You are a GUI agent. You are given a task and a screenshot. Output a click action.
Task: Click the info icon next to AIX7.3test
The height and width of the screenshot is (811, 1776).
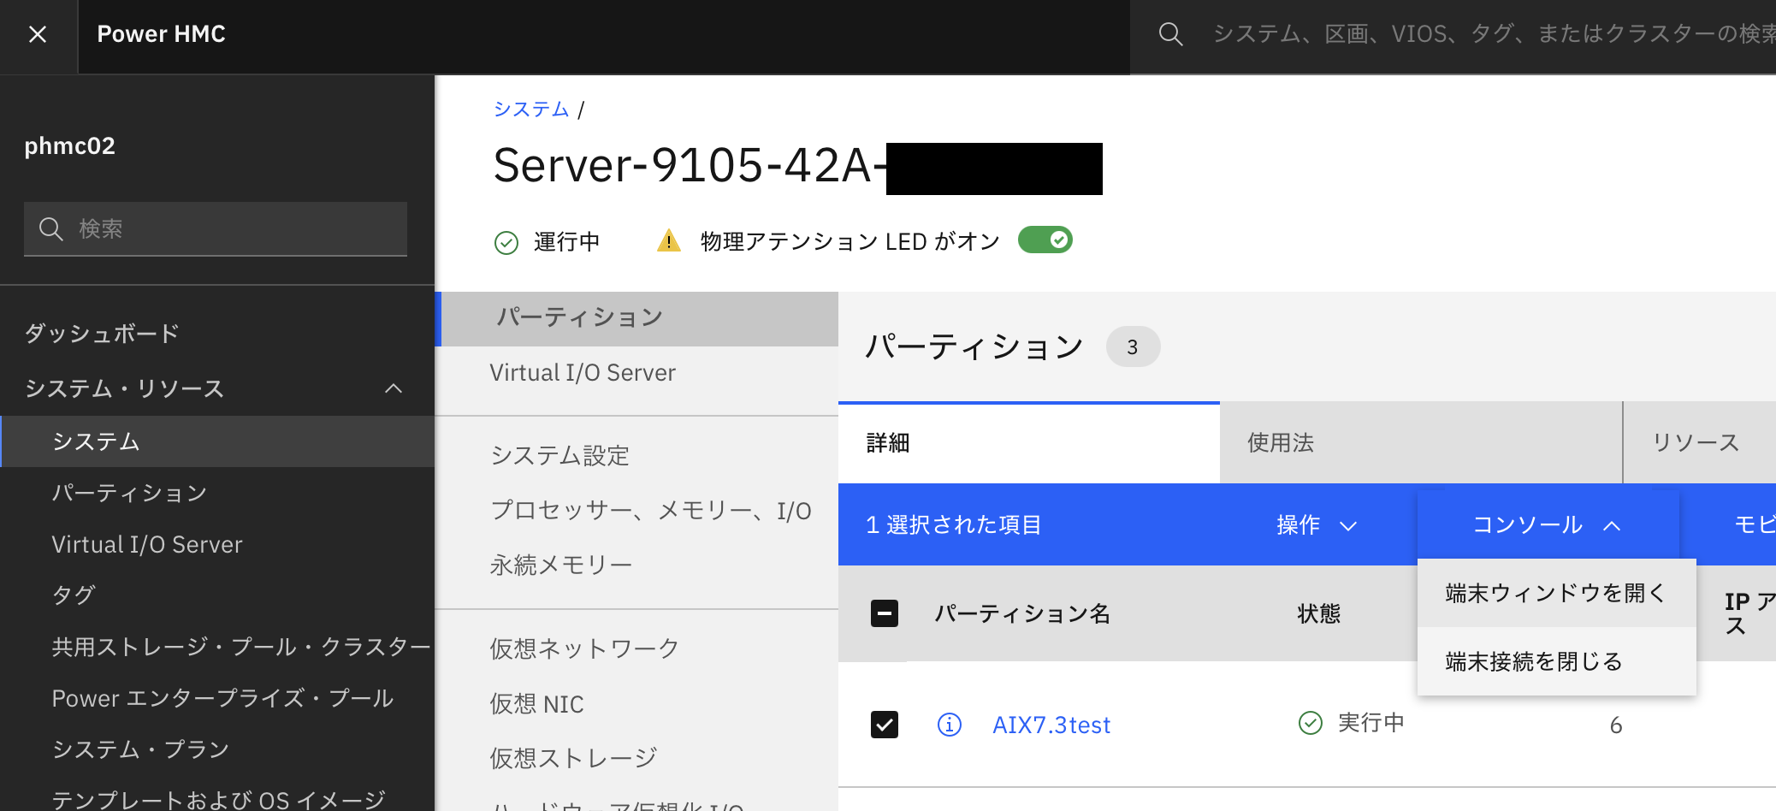tap(949, 724)
